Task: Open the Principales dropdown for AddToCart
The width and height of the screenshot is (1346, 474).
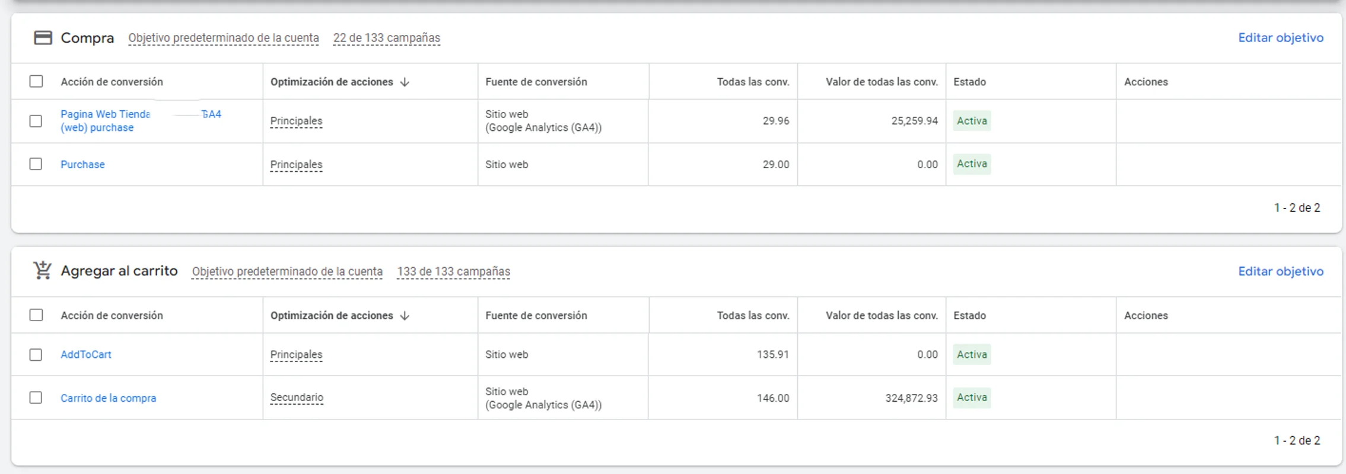Action: (x=295, y=354)
